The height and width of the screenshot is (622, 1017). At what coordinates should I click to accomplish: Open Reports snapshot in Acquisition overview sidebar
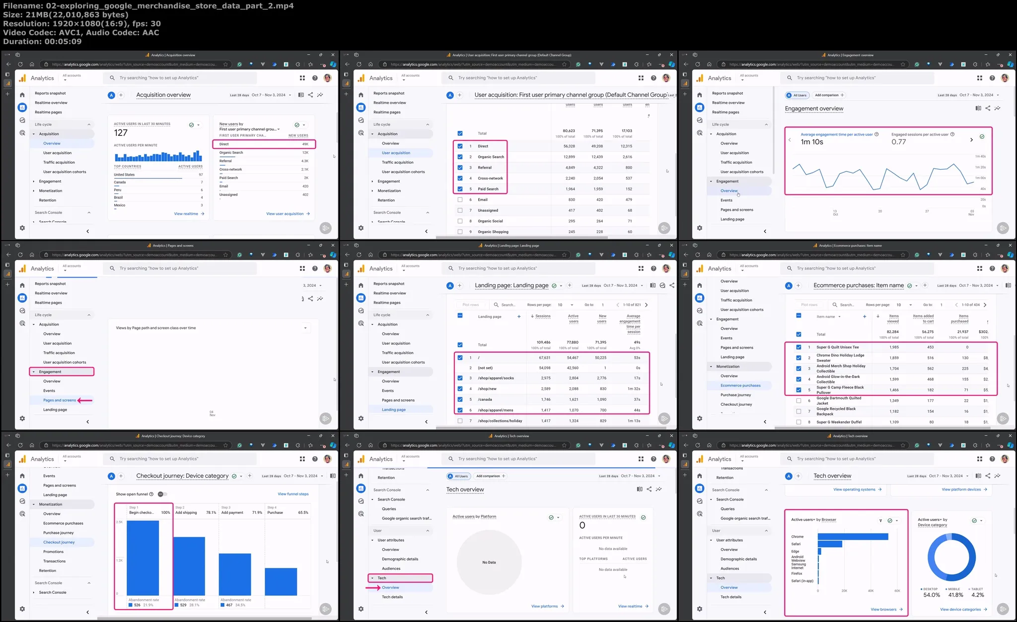tap(50, 93)
